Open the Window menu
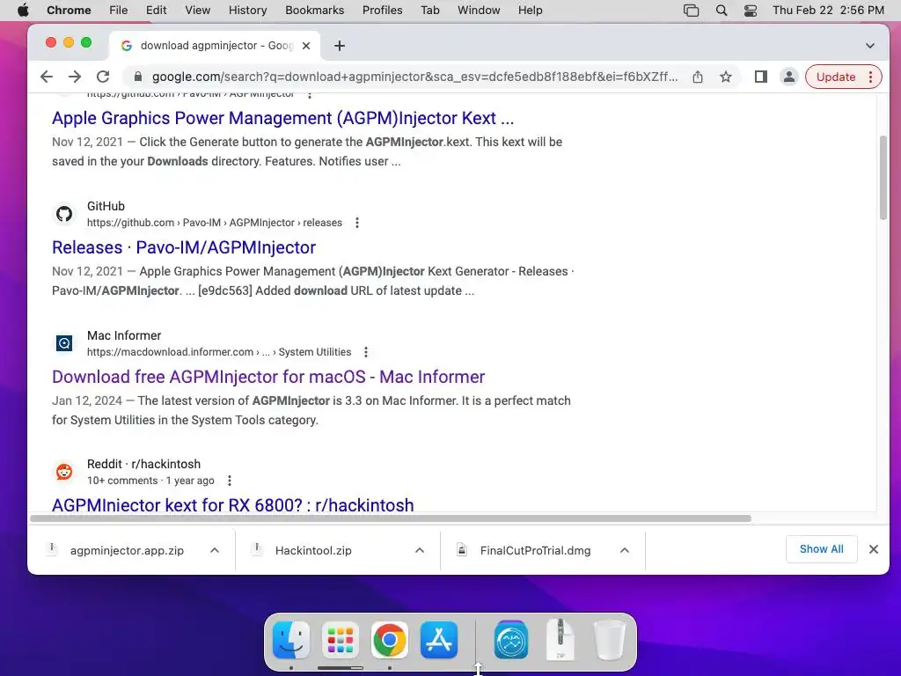 (x=479, y=11)
